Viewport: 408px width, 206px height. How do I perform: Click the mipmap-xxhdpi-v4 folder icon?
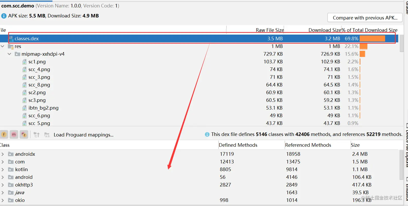(17, 54)
